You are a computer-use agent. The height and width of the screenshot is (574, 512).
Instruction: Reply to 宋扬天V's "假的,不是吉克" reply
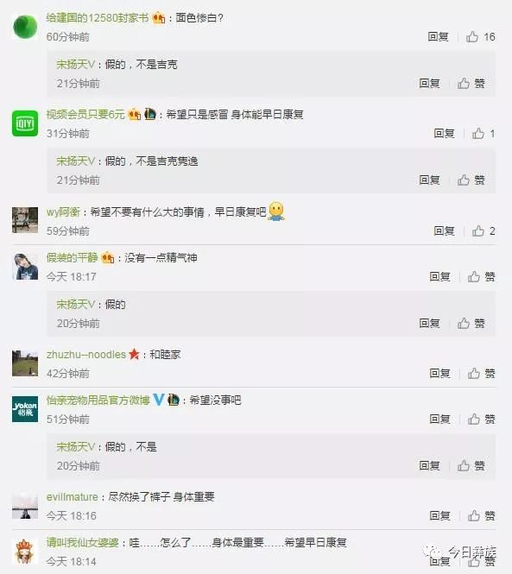[x=429, y=84]
